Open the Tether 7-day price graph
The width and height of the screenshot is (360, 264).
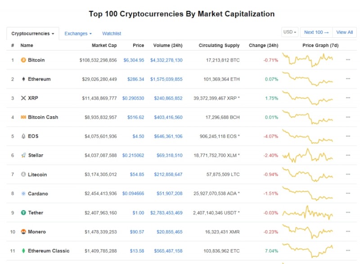pos(307,213)
